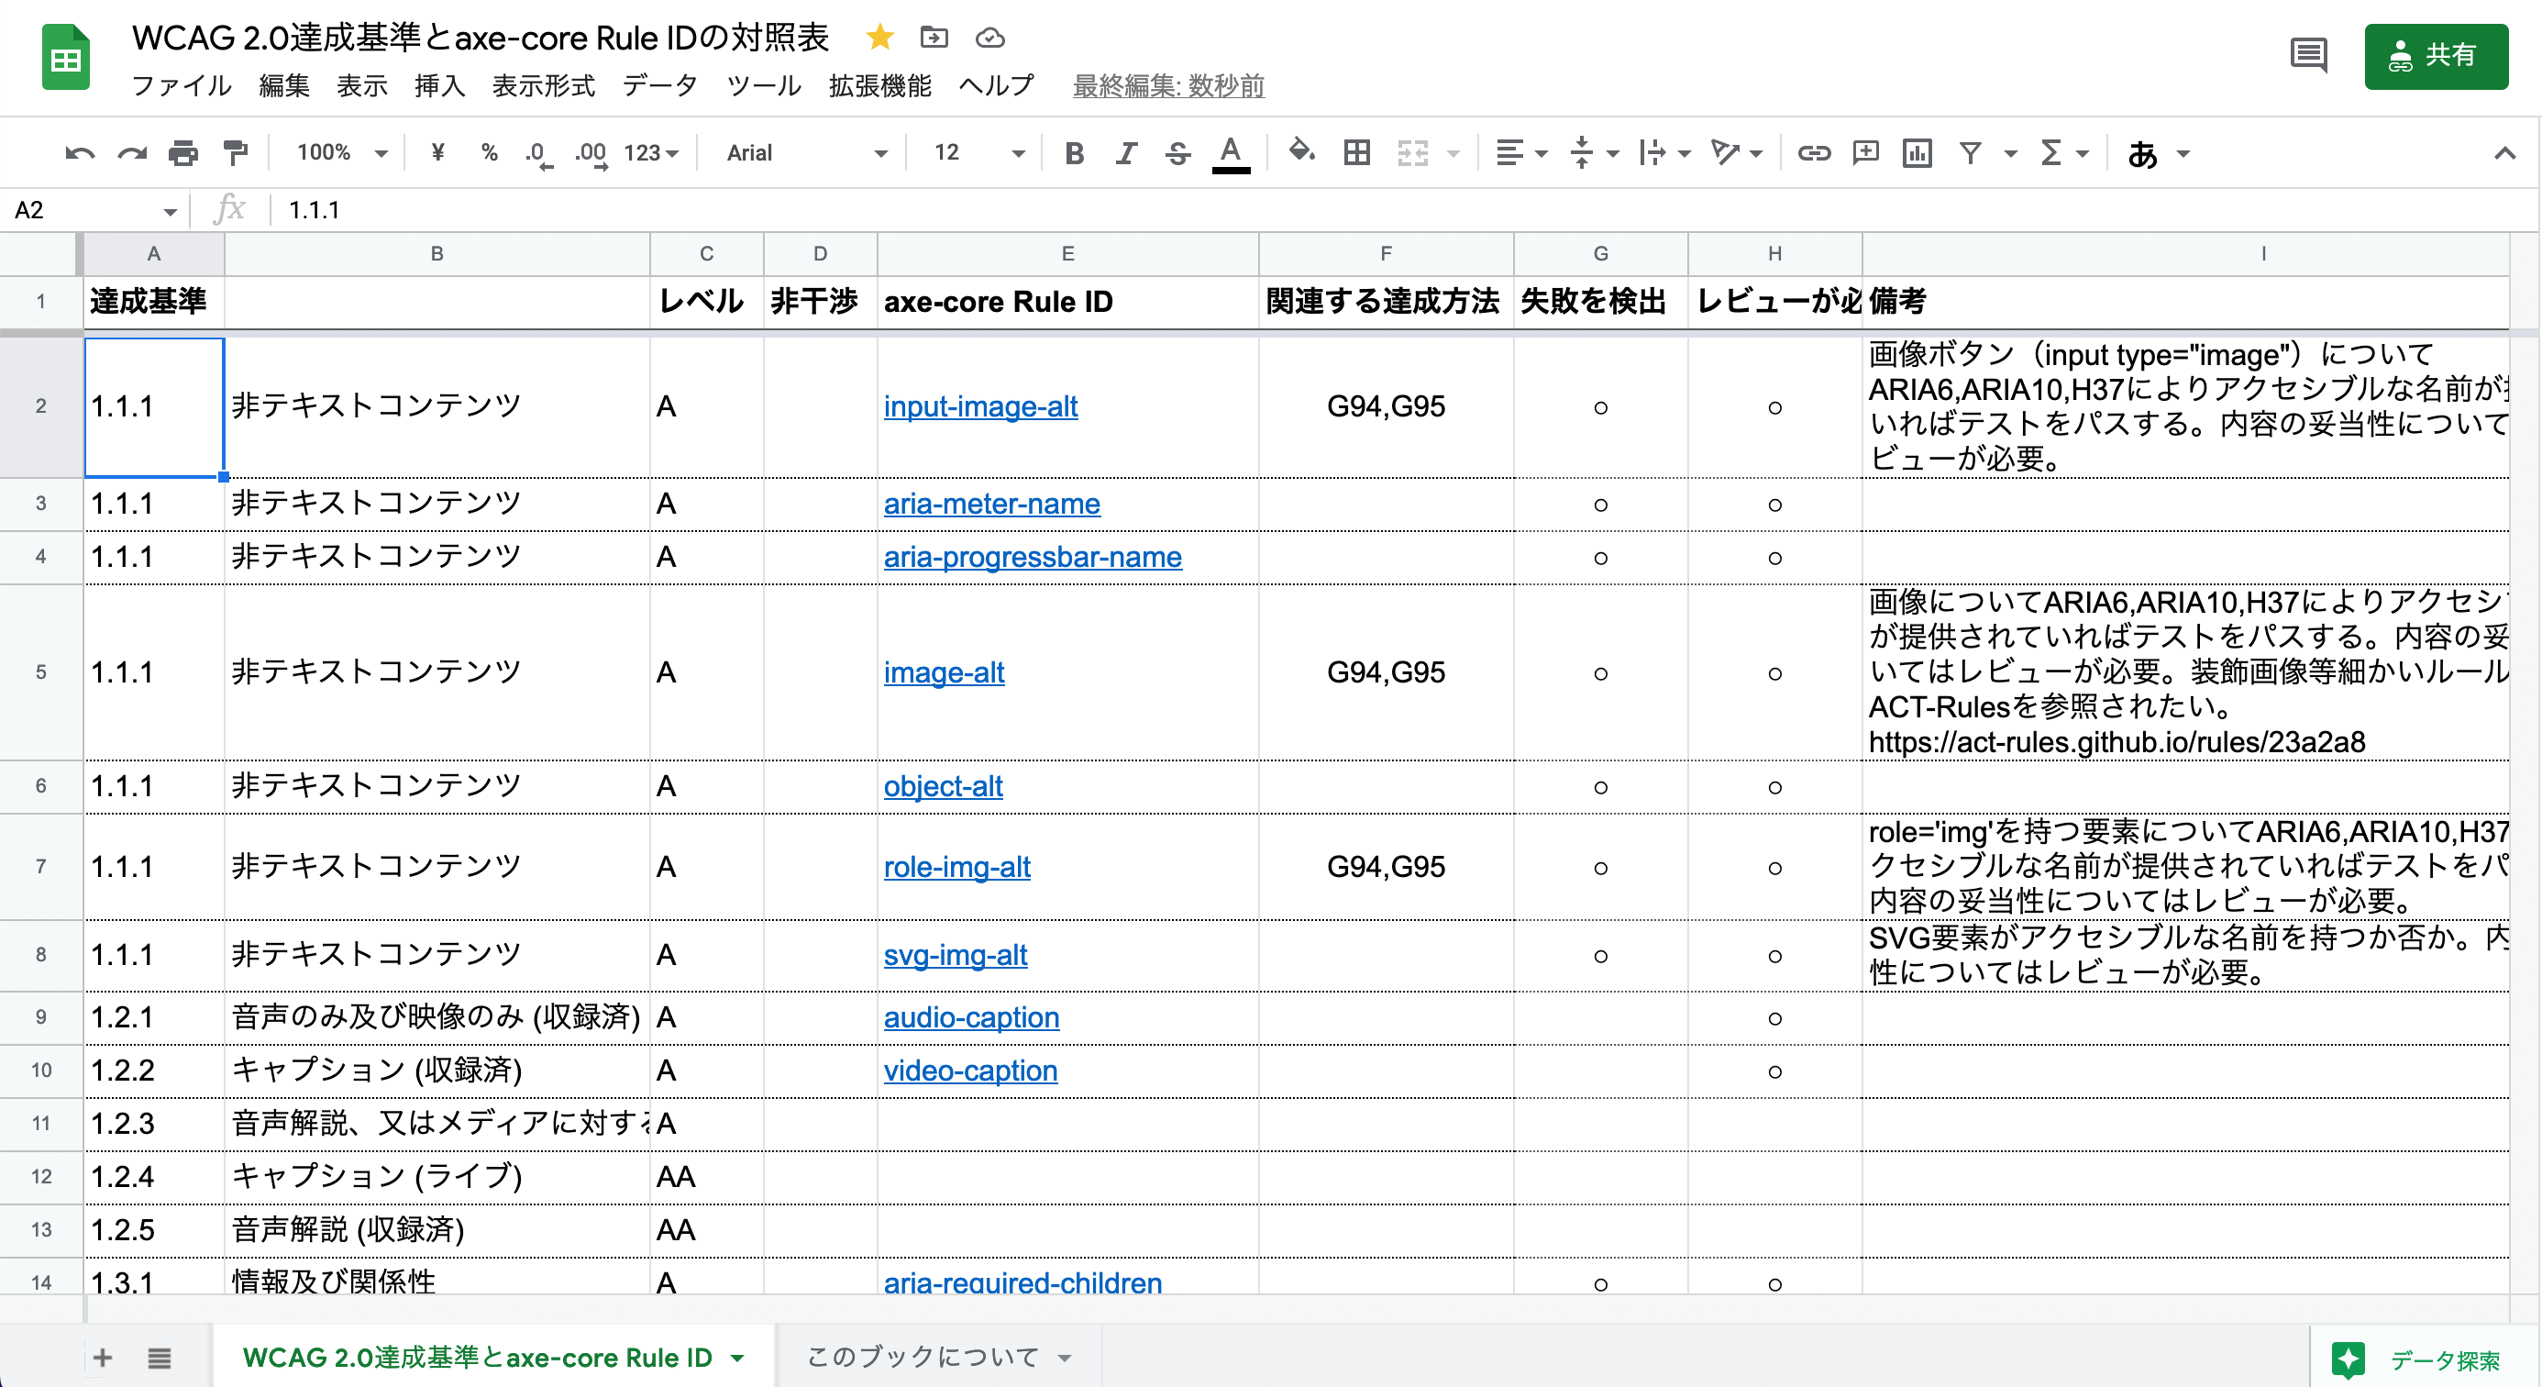2542x1387 pixels.
Task: Select the paint format tool
Action: point(235,153)
